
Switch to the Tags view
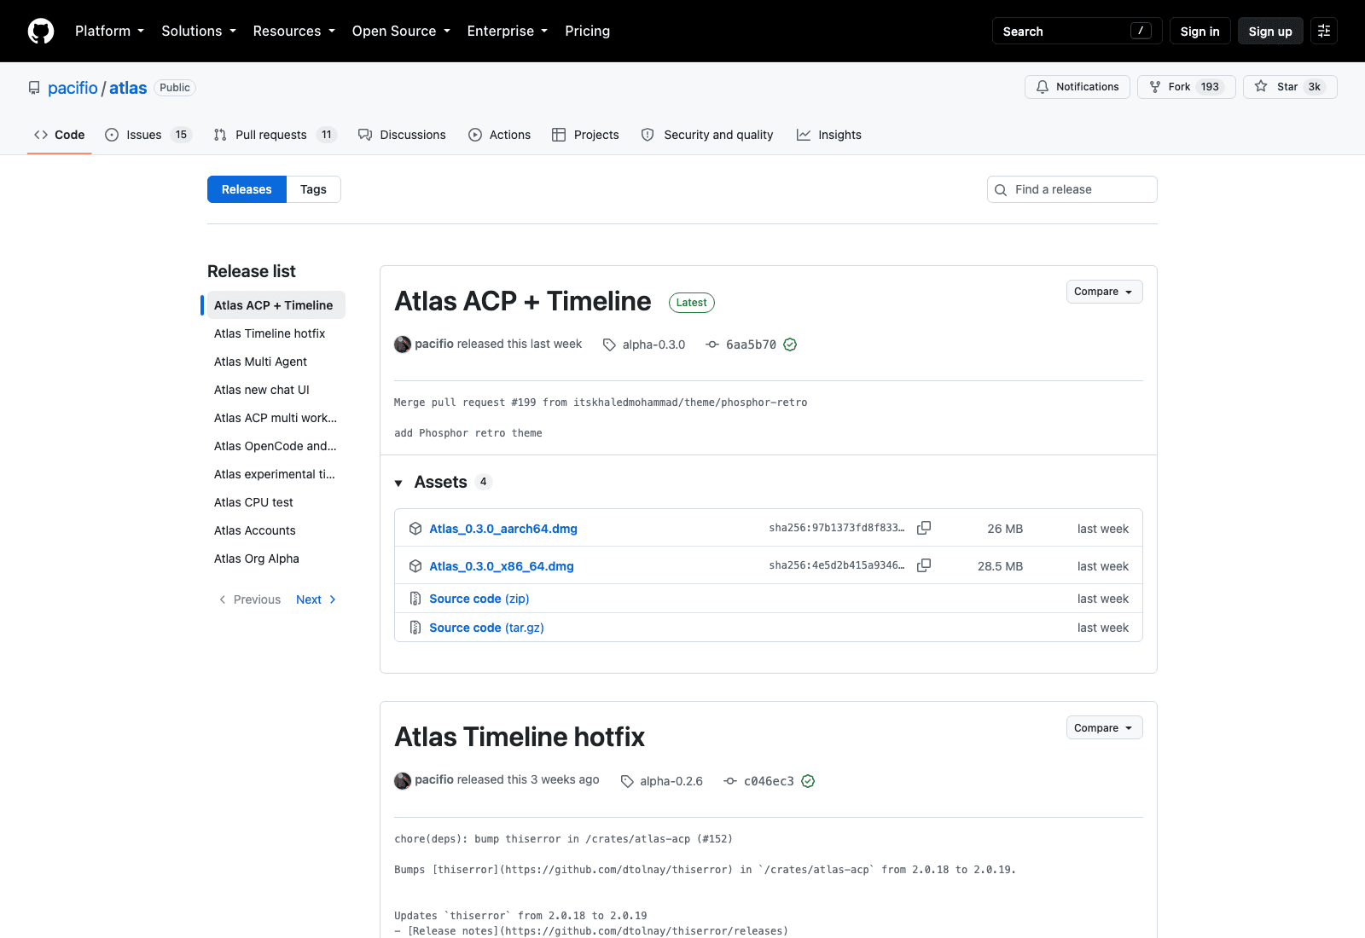coord(313,189)
